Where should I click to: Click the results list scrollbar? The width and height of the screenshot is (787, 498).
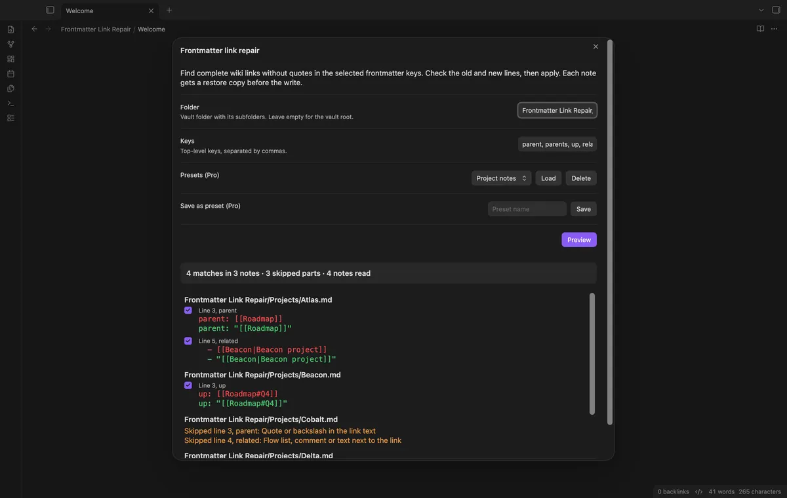pos(592,354)
